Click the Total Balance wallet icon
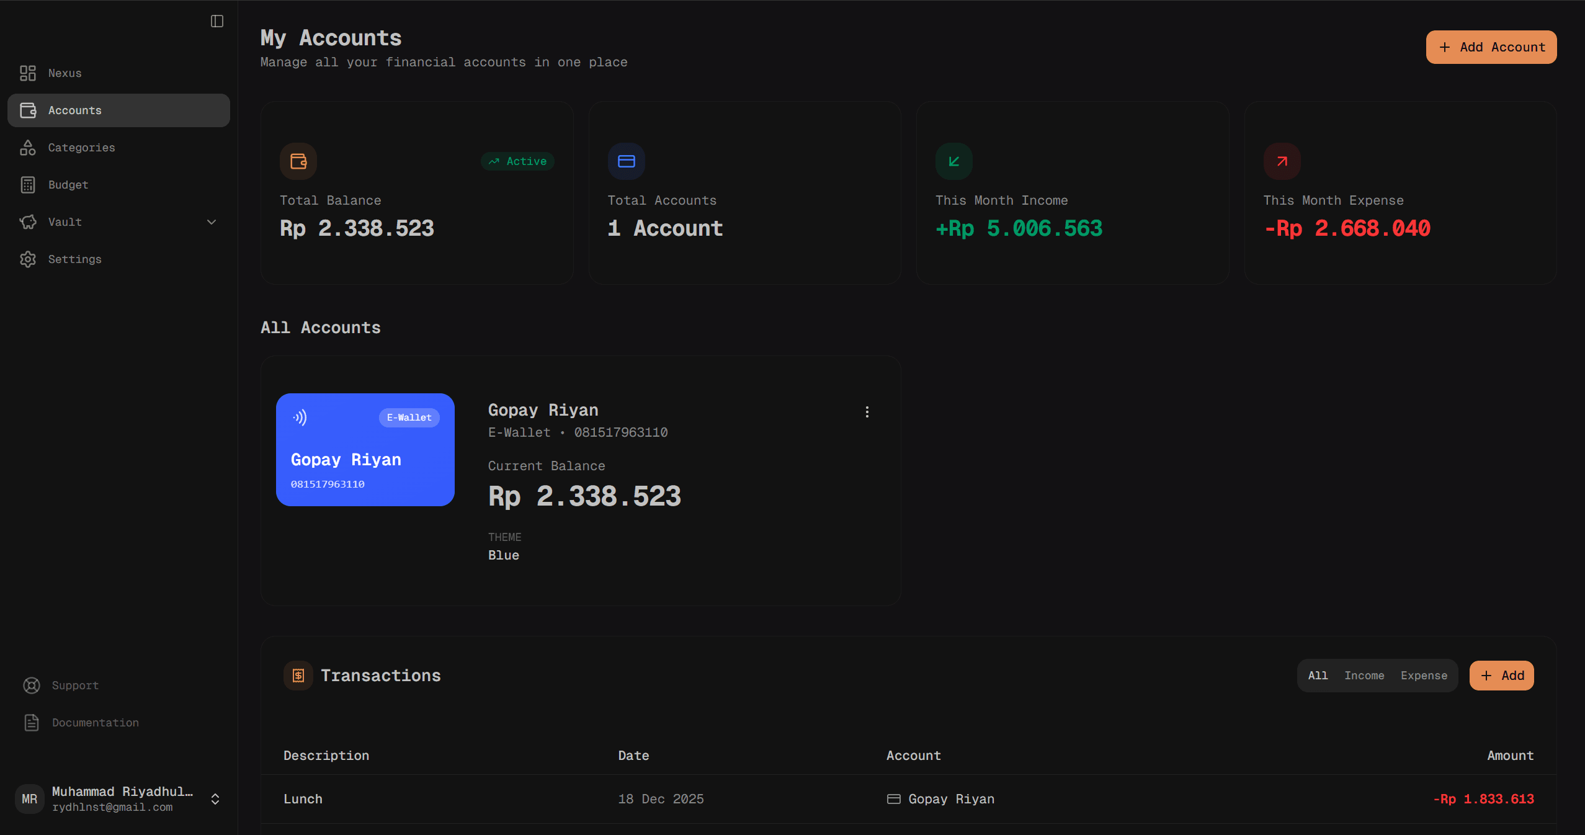 click(x=298, y=161)
